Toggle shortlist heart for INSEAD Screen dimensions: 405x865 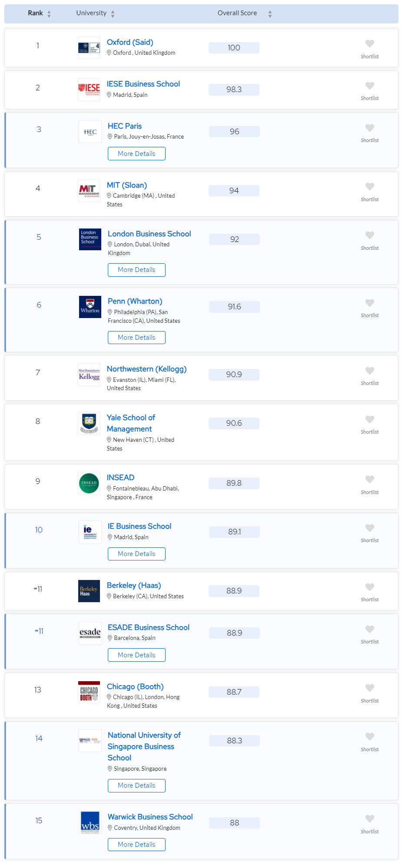(370, 479)
